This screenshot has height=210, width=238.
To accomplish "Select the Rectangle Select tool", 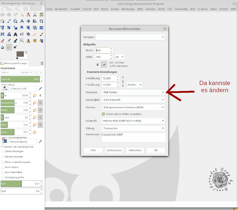I will pyautogui.click(x=3, y=15).
